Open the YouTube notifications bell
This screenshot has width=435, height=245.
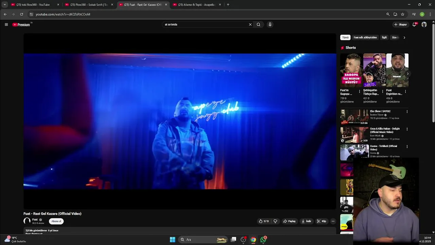tap(414, 24)
